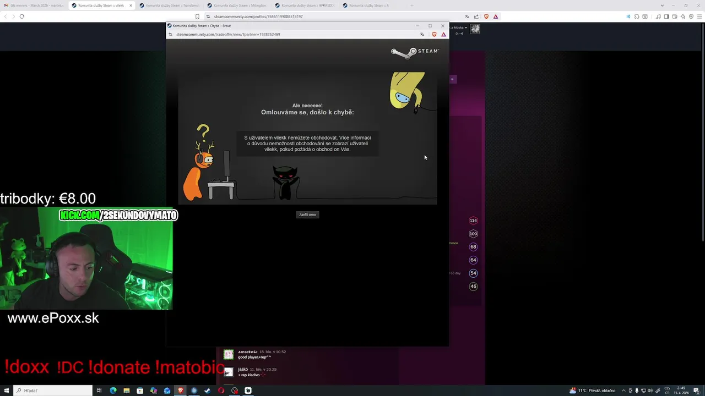This screenshot has width=705, height=396.
Task: Open commenter jääkö avatar
Action: [x=229, y=372]
